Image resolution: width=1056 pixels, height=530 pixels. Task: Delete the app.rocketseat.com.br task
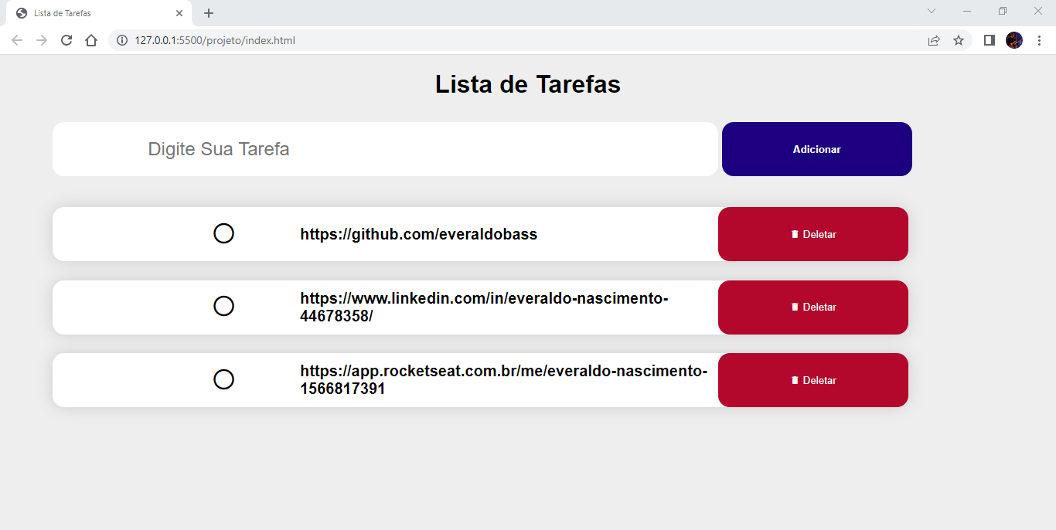pyautogui.click(x=813, y=380)
